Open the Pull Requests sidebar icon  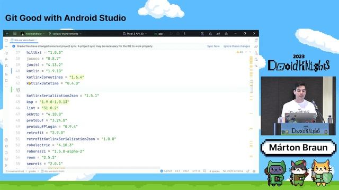point(6,65)
